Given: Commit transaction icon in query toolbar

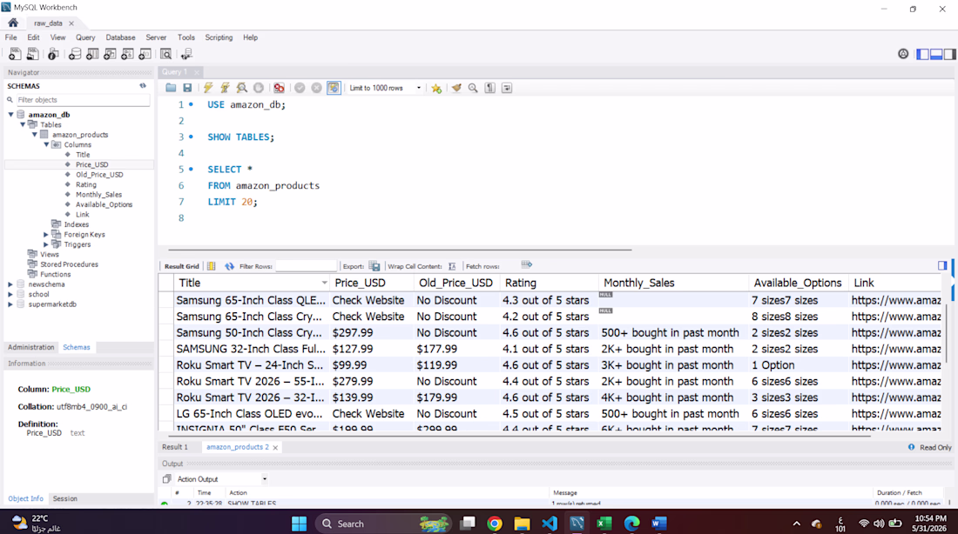Looking at the screenshot, I should [x=300, y=88].
